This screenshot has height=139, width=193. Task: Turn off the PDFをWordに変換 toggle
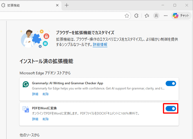[171, 108]
